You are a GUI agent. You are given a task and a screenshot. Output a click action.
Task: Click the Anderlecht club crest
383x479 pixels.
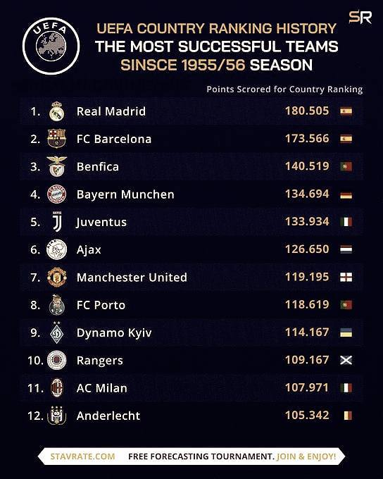pos(57,416)
